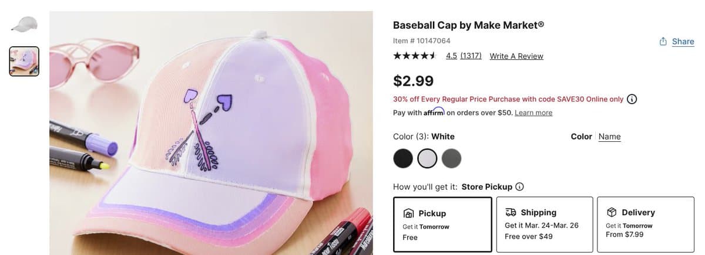Click the Pickup store icon

pyautogui.click(x=409, y=213)
